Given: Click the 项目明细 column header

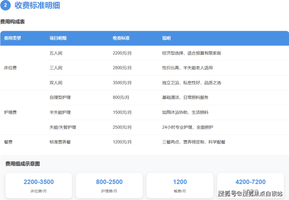Looking at the screenshot, I should pos(58,38).
